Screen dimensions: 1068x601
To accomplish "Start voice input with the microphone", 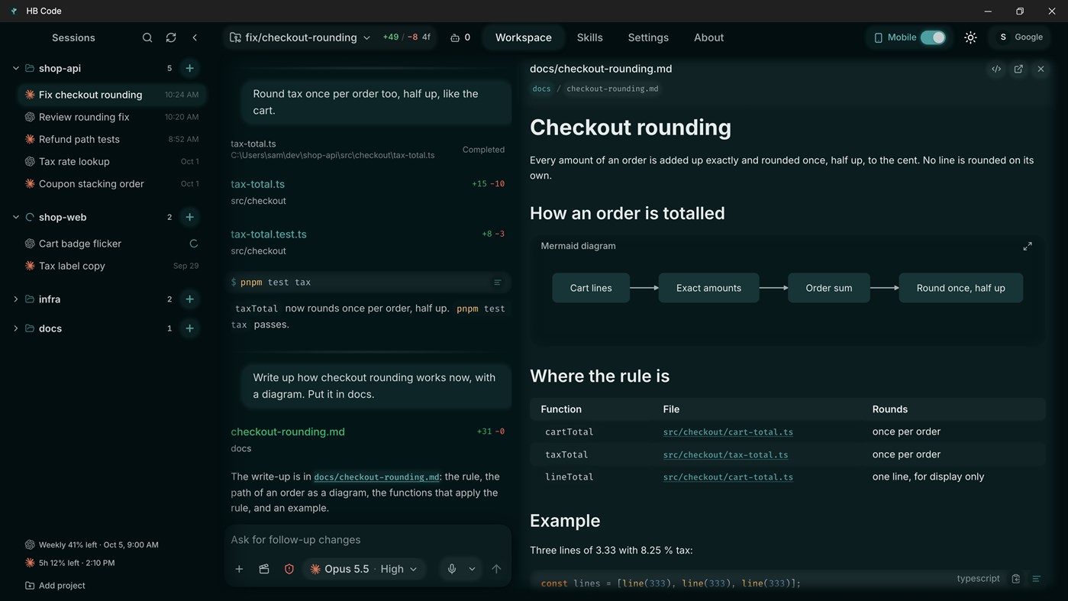I will click(x=452, y=569).
